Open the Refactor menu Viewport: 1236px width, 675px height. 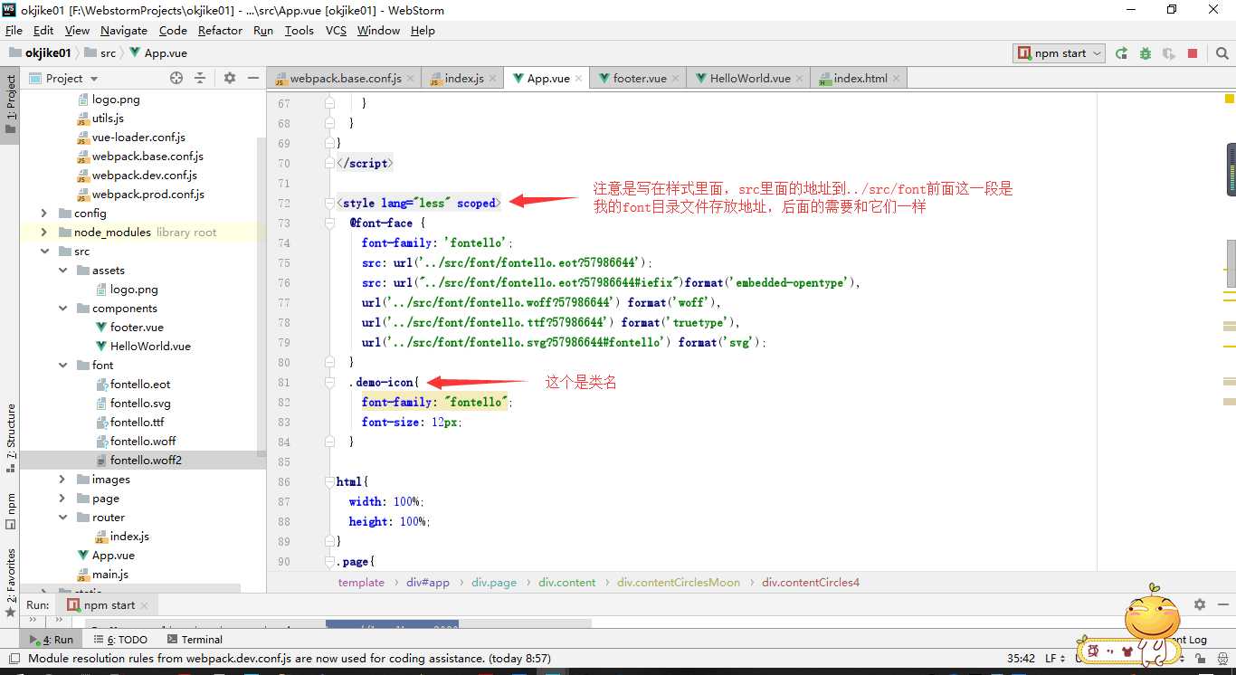pyautogui.click(x=220, y=31)
